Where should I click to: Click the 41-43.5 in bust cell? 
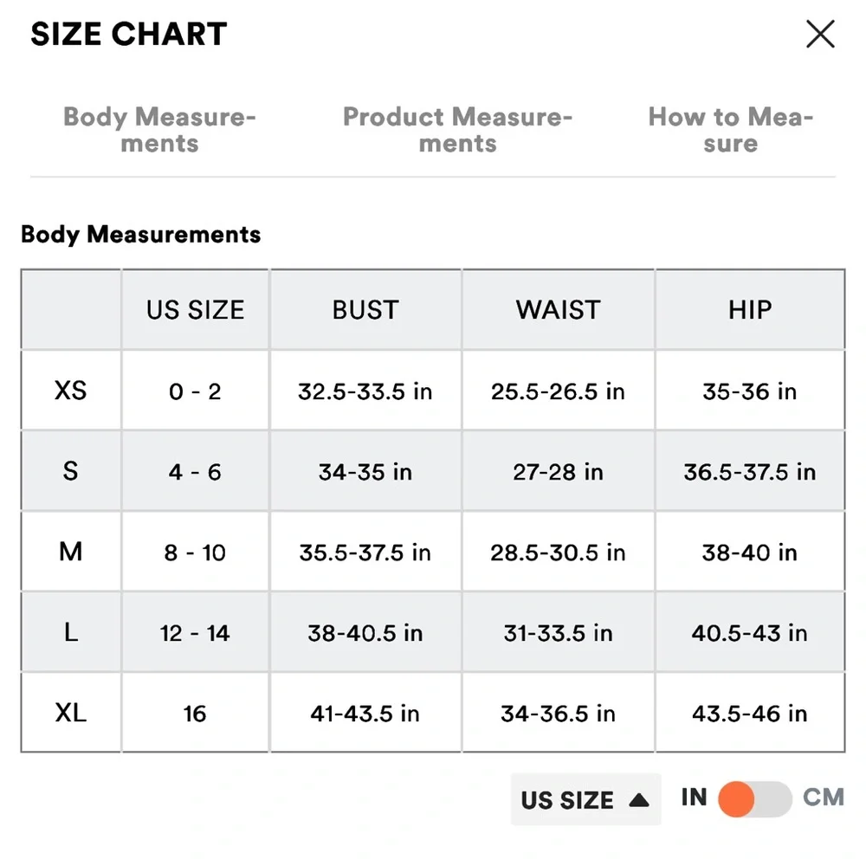365,713
